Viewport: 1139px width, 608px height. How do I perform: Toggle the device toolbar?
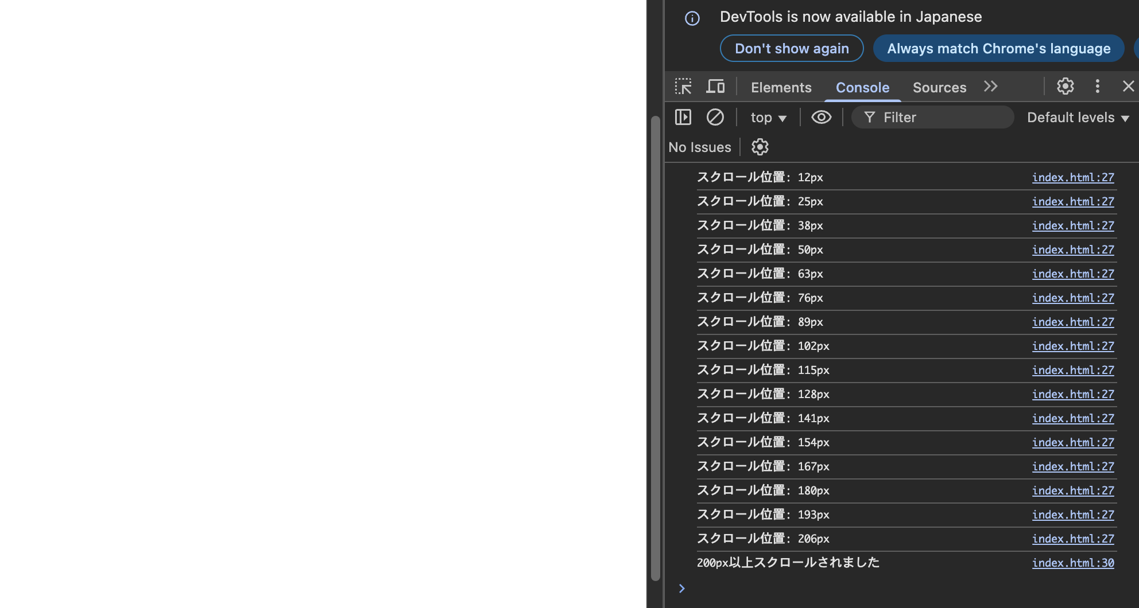click(x=715, y=86)
